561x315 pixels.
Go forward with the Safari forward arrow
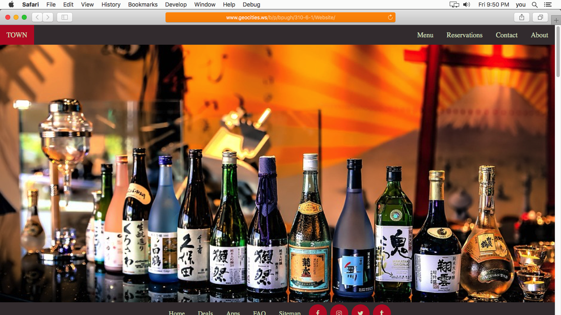pyautogui.click(x=48, y=17)
